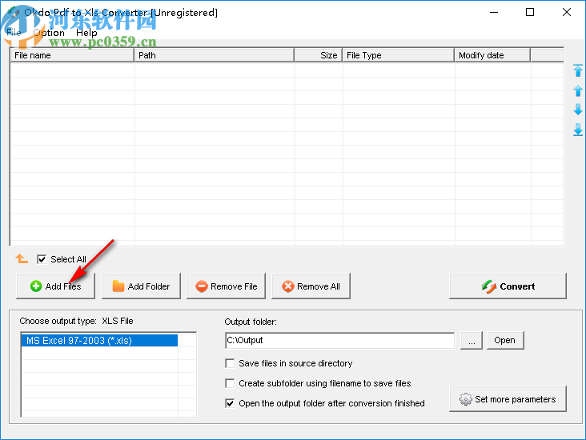Open the output folder with Open button
Viewport: 586px width, 440px height.
pyautogui.click(x=505, y=340)
